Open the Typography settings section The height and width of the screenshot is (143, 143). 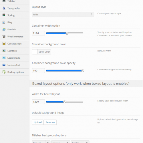tap(15, 8)
